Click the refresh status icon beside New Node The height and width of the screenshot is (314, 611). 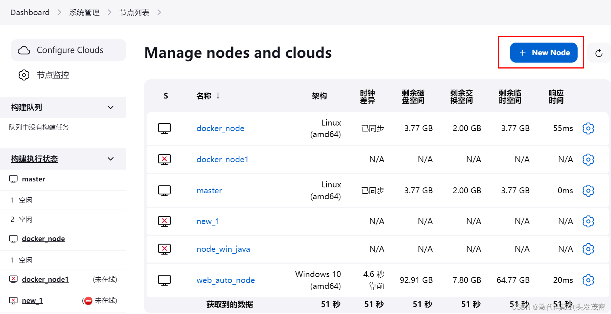point(599,53)
